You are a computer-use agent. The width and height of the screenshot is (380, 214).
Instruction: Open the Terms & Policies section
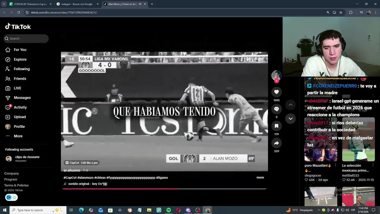pyautogui.click(x=16, y=185)
